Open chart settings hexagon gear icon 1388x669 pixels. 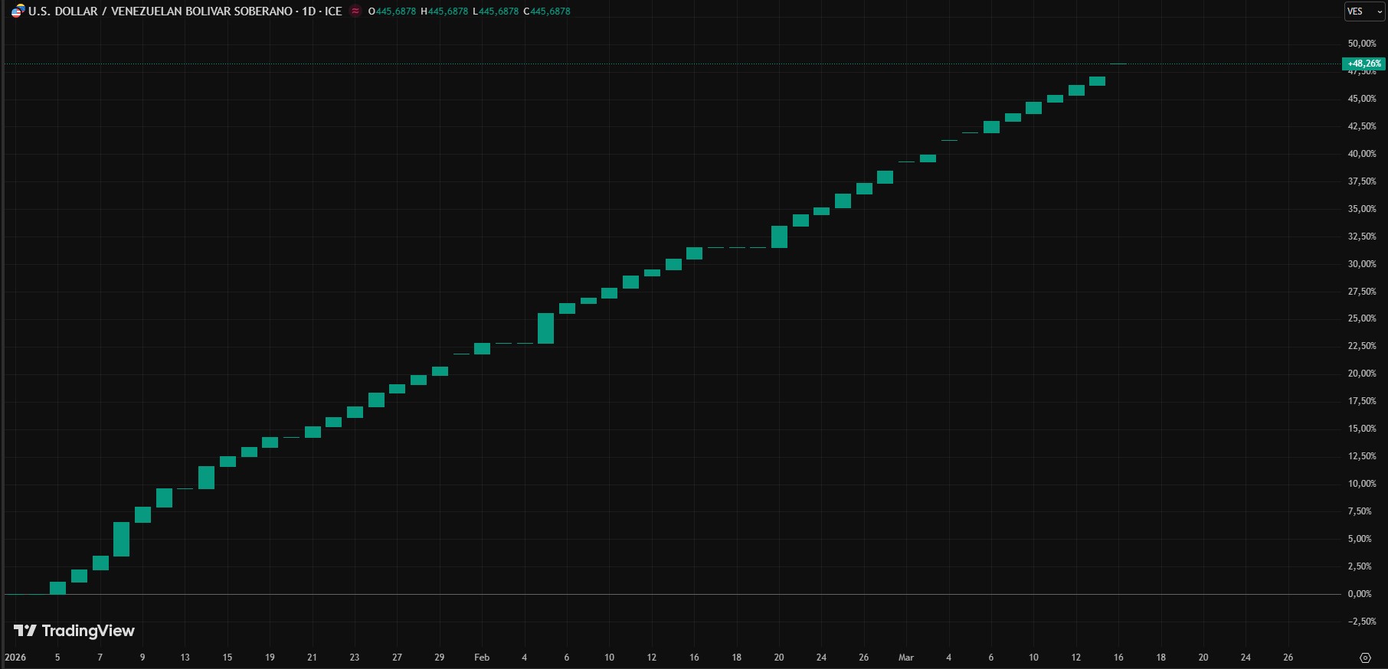pyautogui.click(x=1365, y=658)
